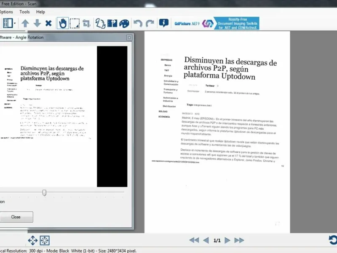Open the color palette tool
The width and height of the screenshot is (337, 253).
[x=124, y=23]
